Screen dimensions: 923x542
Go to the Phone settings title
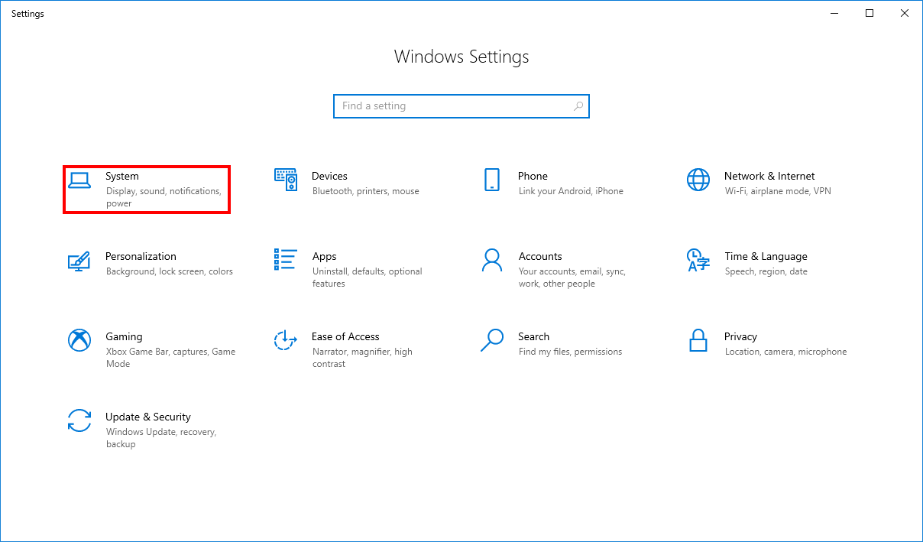[x=533, y=176]
